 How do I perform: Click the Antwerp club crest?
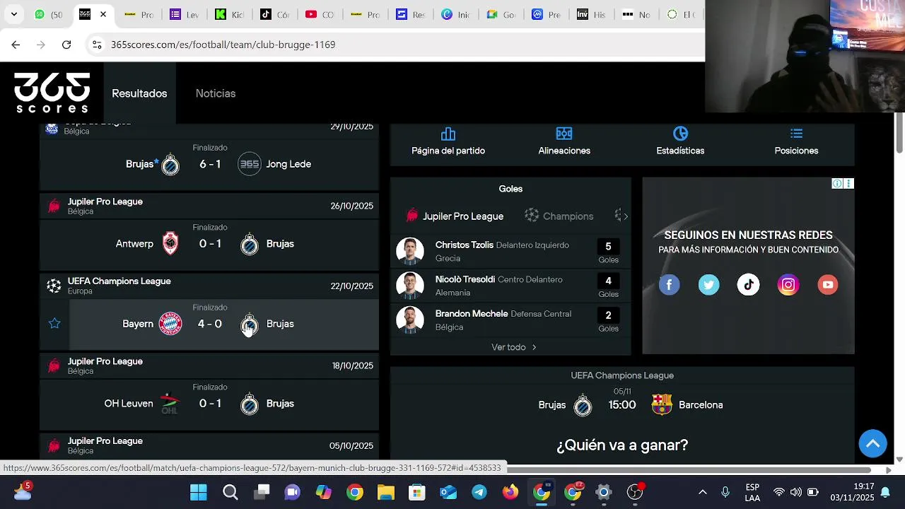tap(170, 244)
